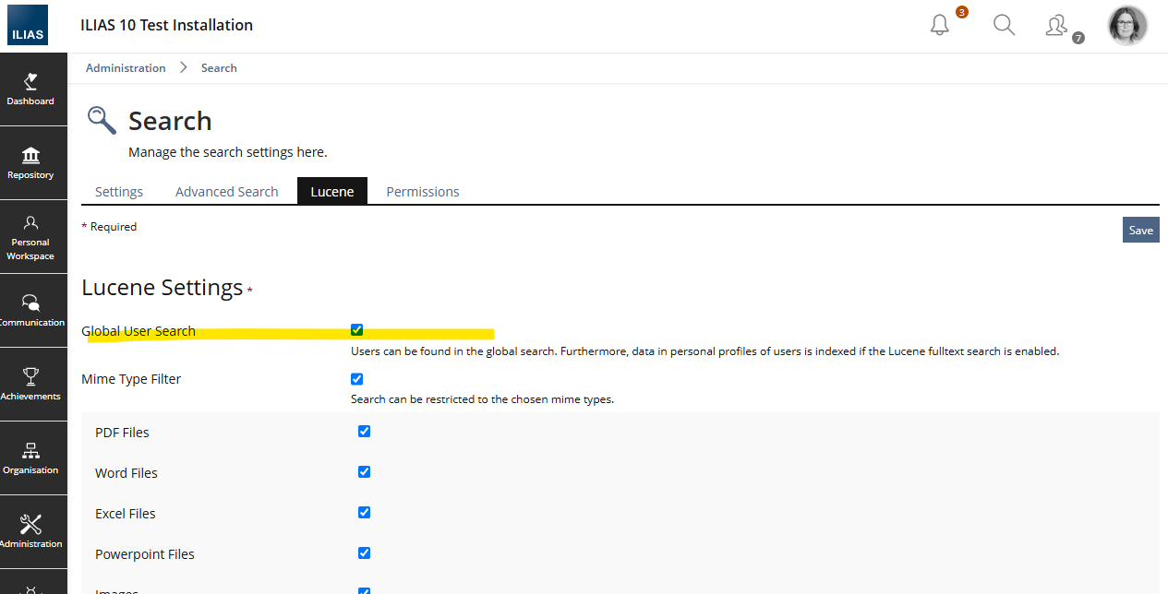Open Personal Workspace in the sidebar
Image resolution: width=1168 pixels, height=594 pixels.
(x=32, y=237)
